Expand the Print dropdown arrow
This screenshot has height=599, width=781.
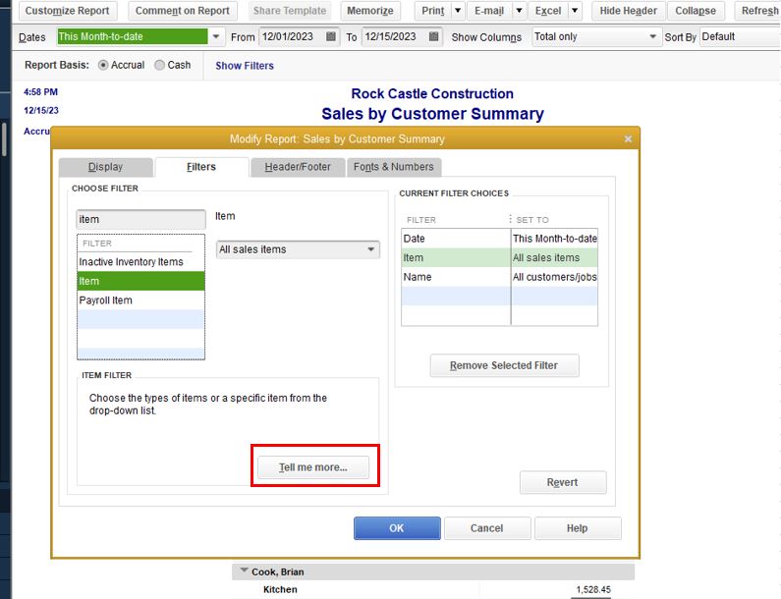[458, 11]
